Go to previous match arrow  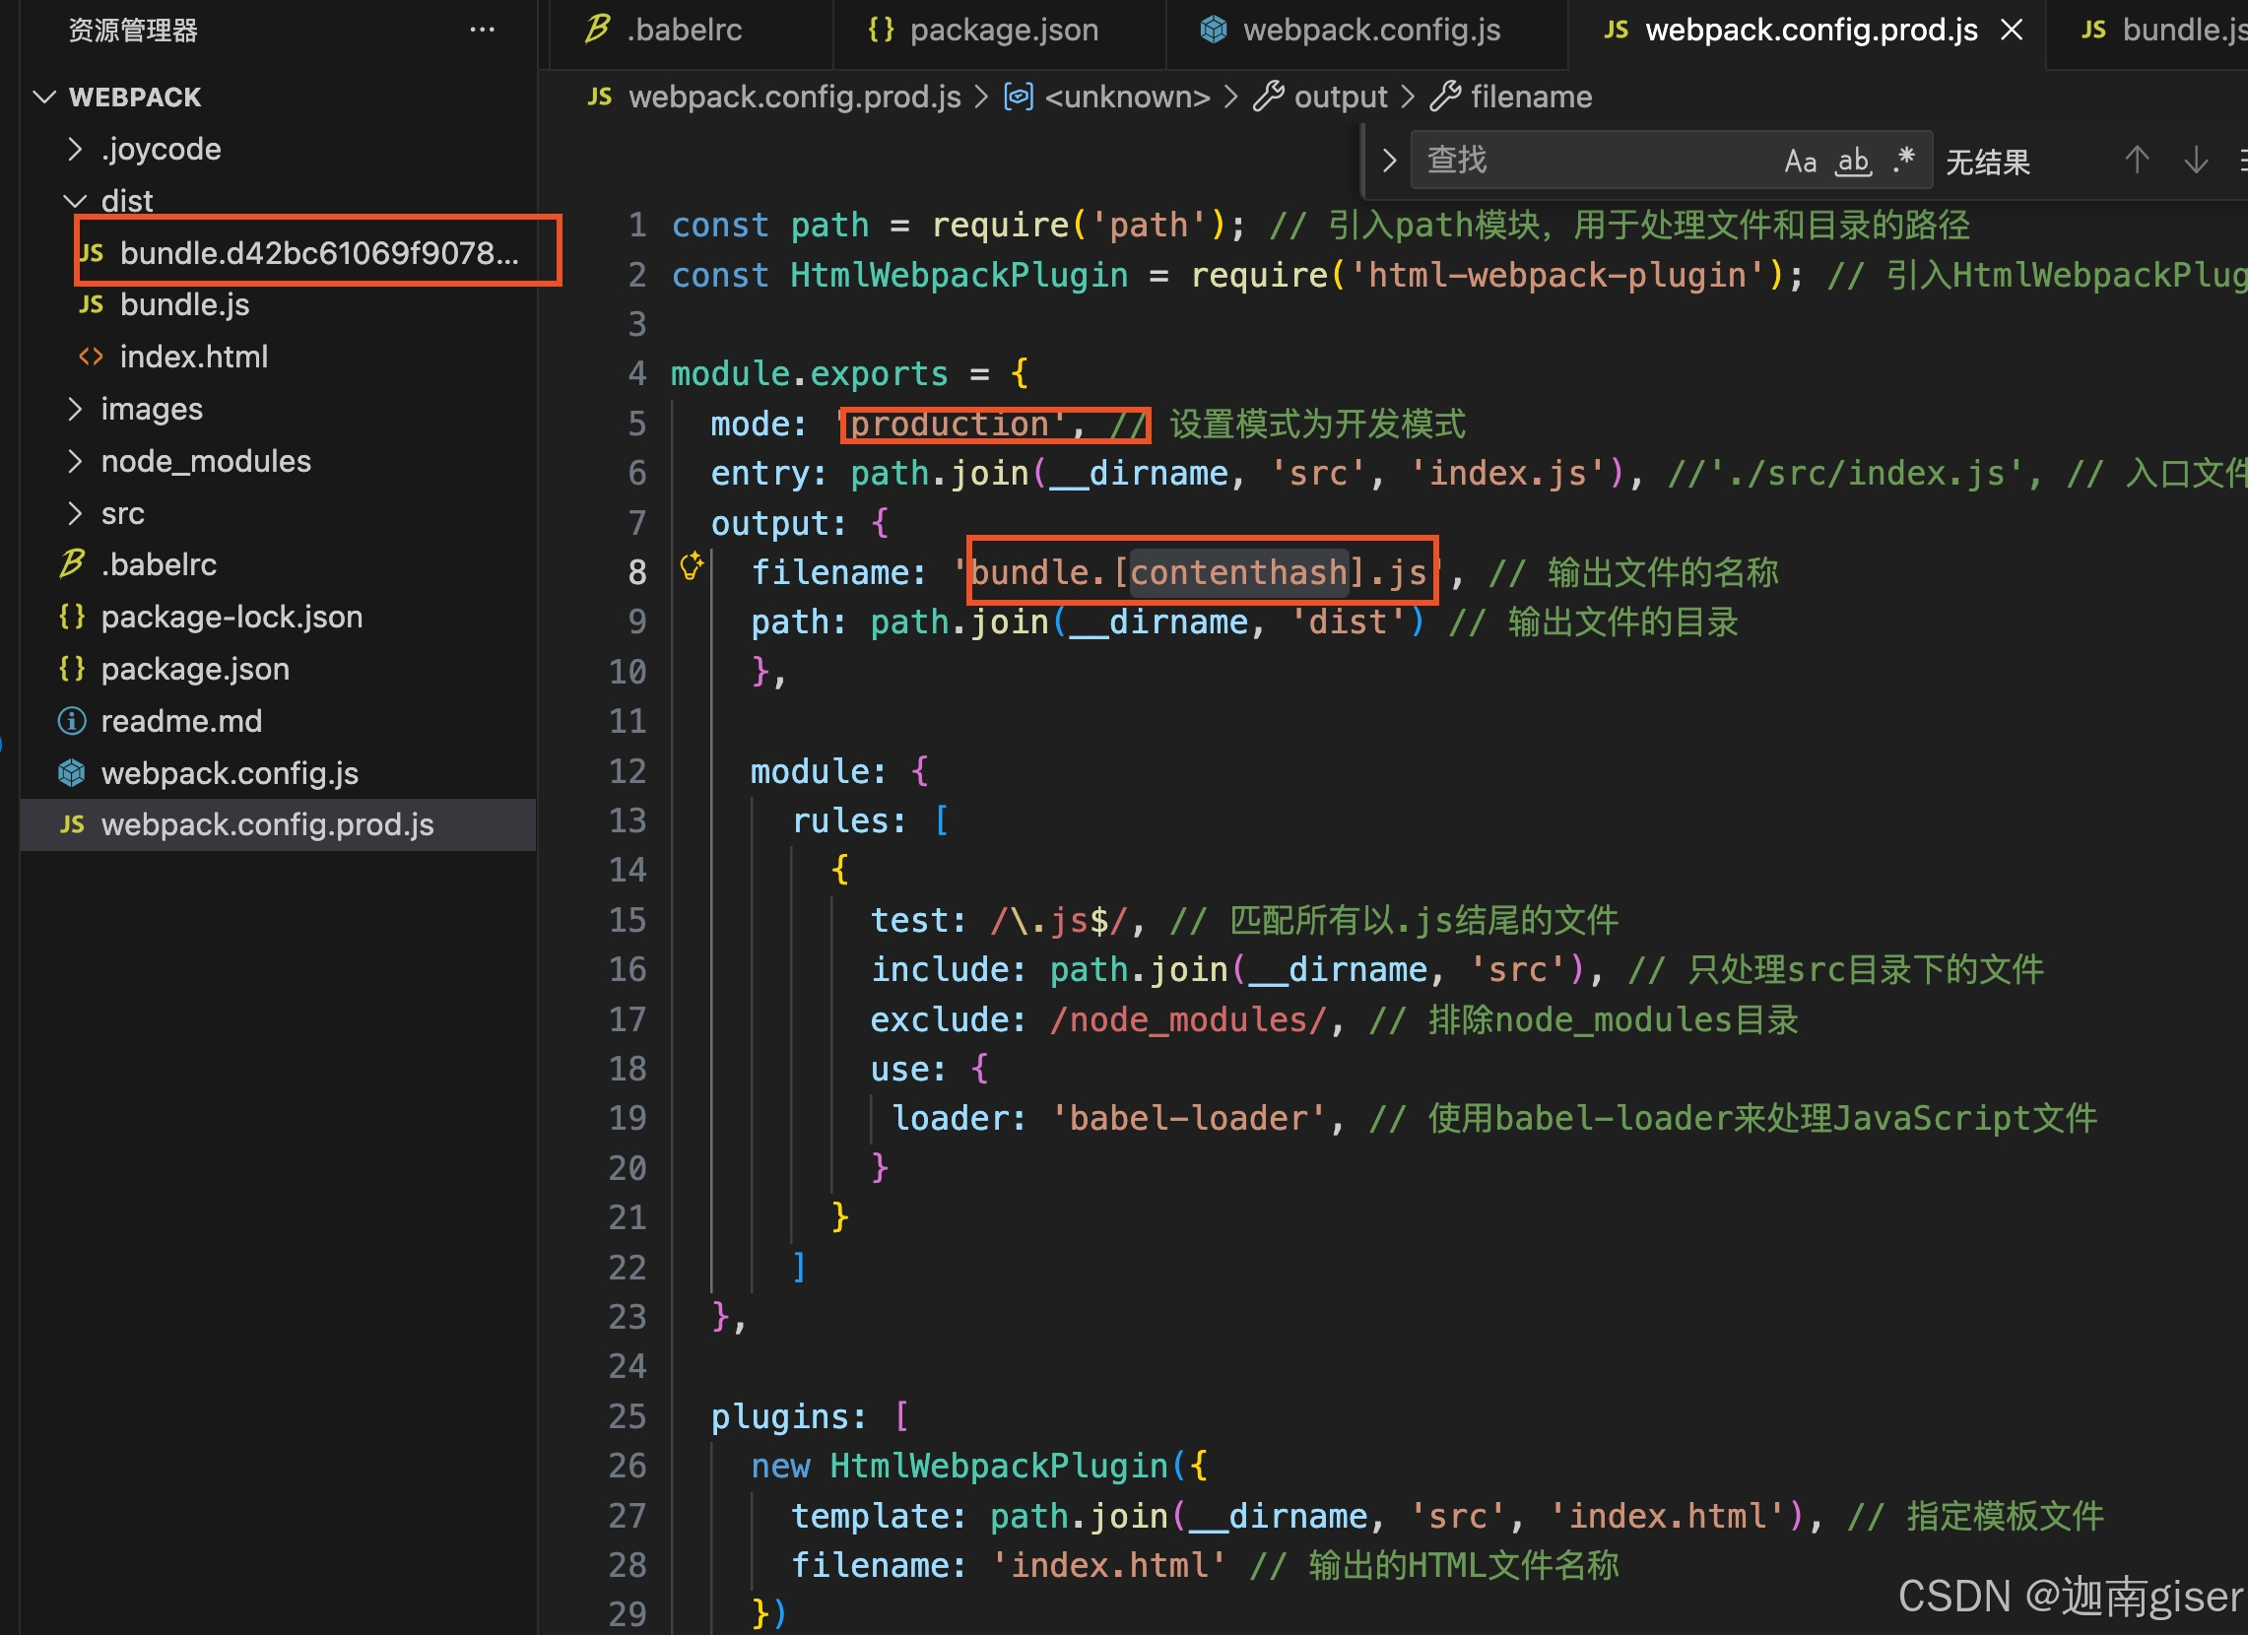(x=2136, y=161)
